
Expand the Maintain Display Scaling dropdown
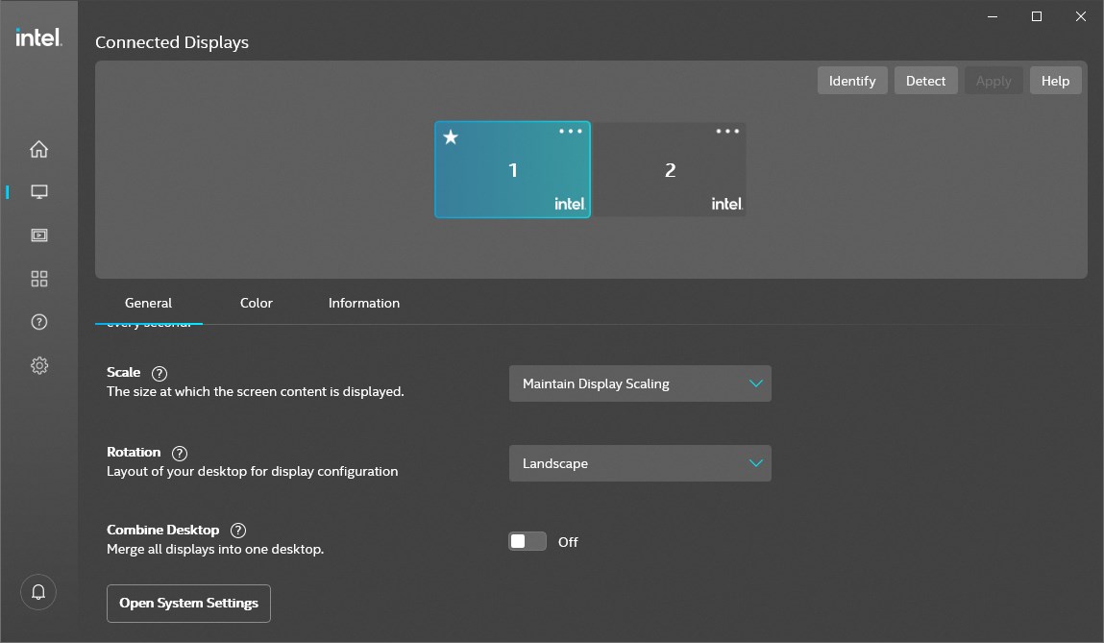point(640,383)
